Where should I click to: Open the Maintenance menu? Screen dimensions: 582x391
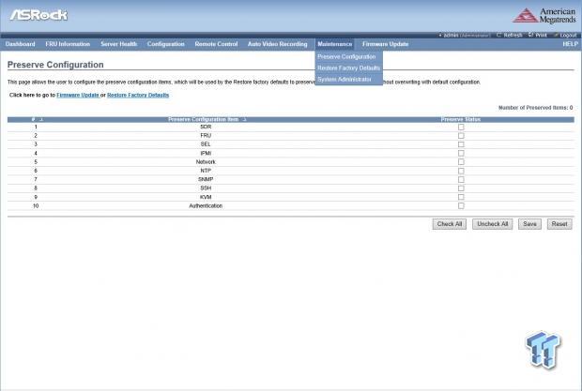click(x=334, y=44)
